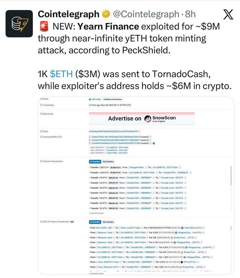Switch to Net Transfers tab under Internal Transactions
This screenshot has height=278, width=240.
(x=108, y=161)
